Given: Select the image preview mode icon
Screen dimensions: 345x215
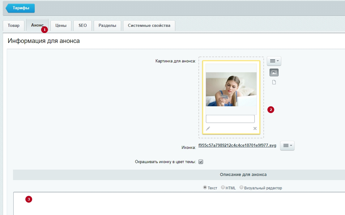Looking at the screenshot, I should tap(274, 72).
